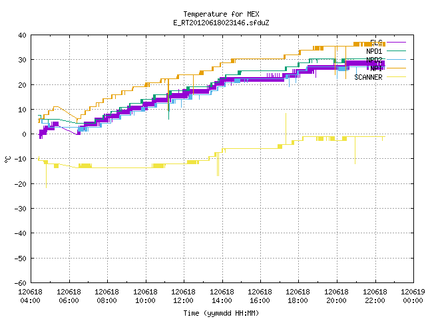Click the NPI legend label
This screenshot has width=426, height=319.
tap(376, 68)
